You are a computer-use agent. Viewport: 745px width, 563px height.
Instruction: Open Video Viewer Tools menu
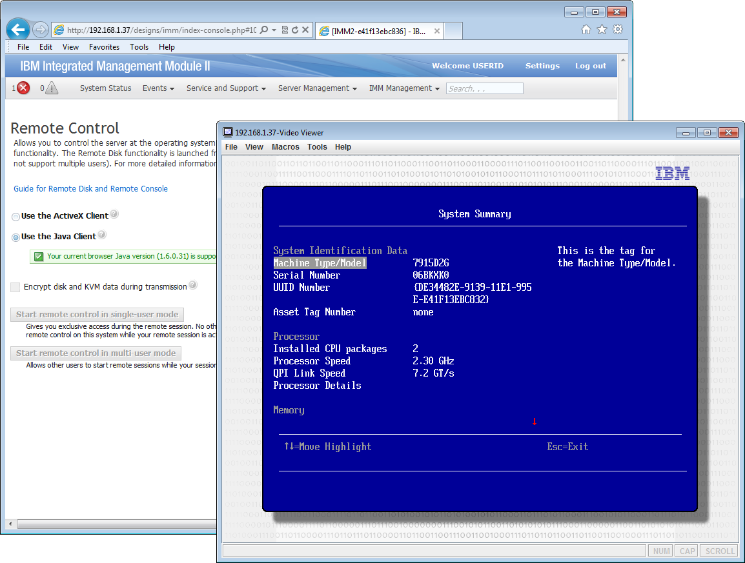click(x=317, y=147)
